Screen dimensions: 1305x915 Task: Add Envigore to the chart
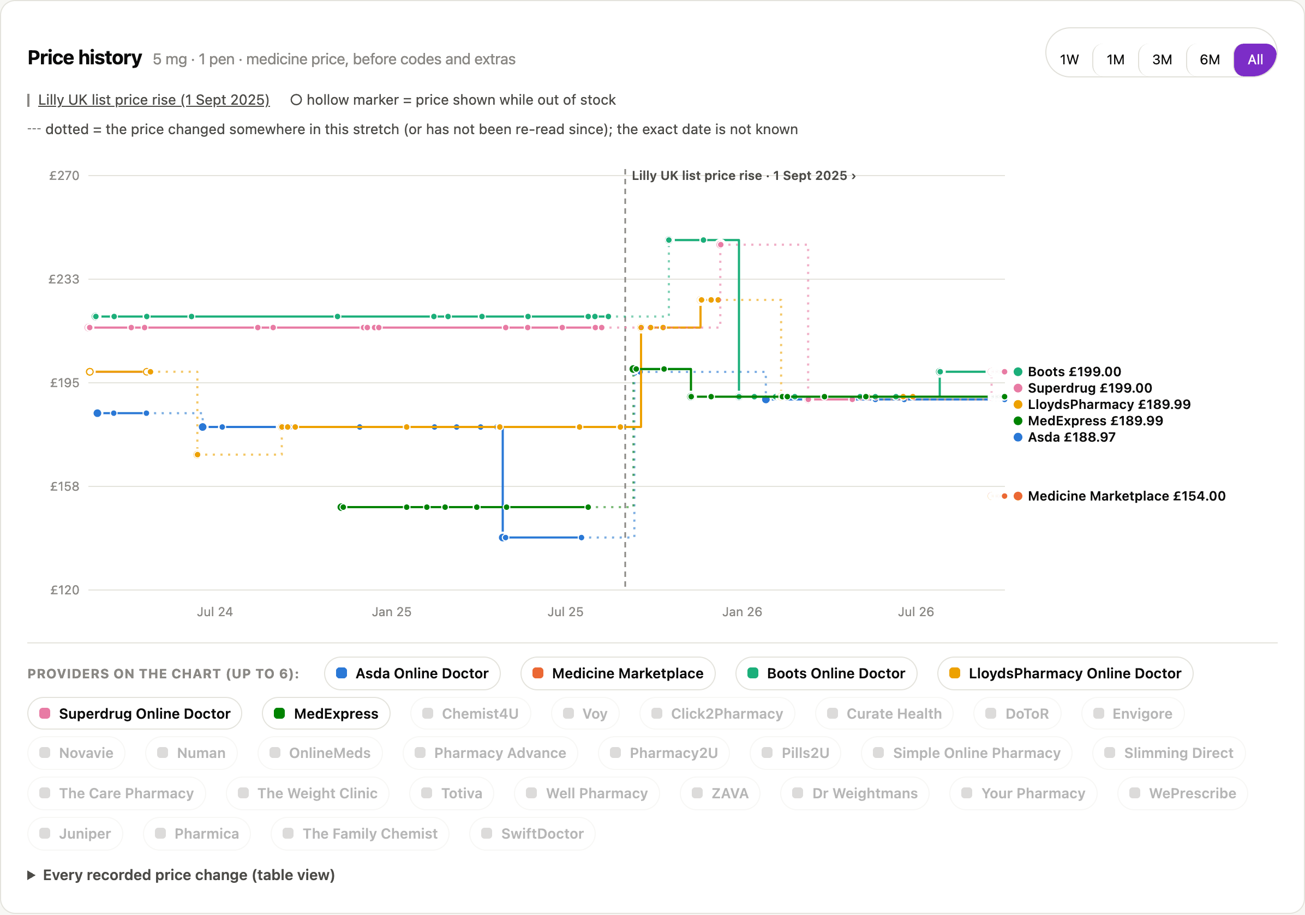1133,713
